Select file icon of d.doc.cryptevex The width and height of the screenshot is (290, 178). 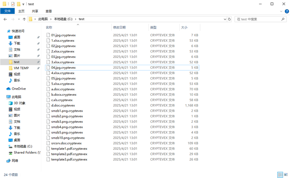pos(48,105)
